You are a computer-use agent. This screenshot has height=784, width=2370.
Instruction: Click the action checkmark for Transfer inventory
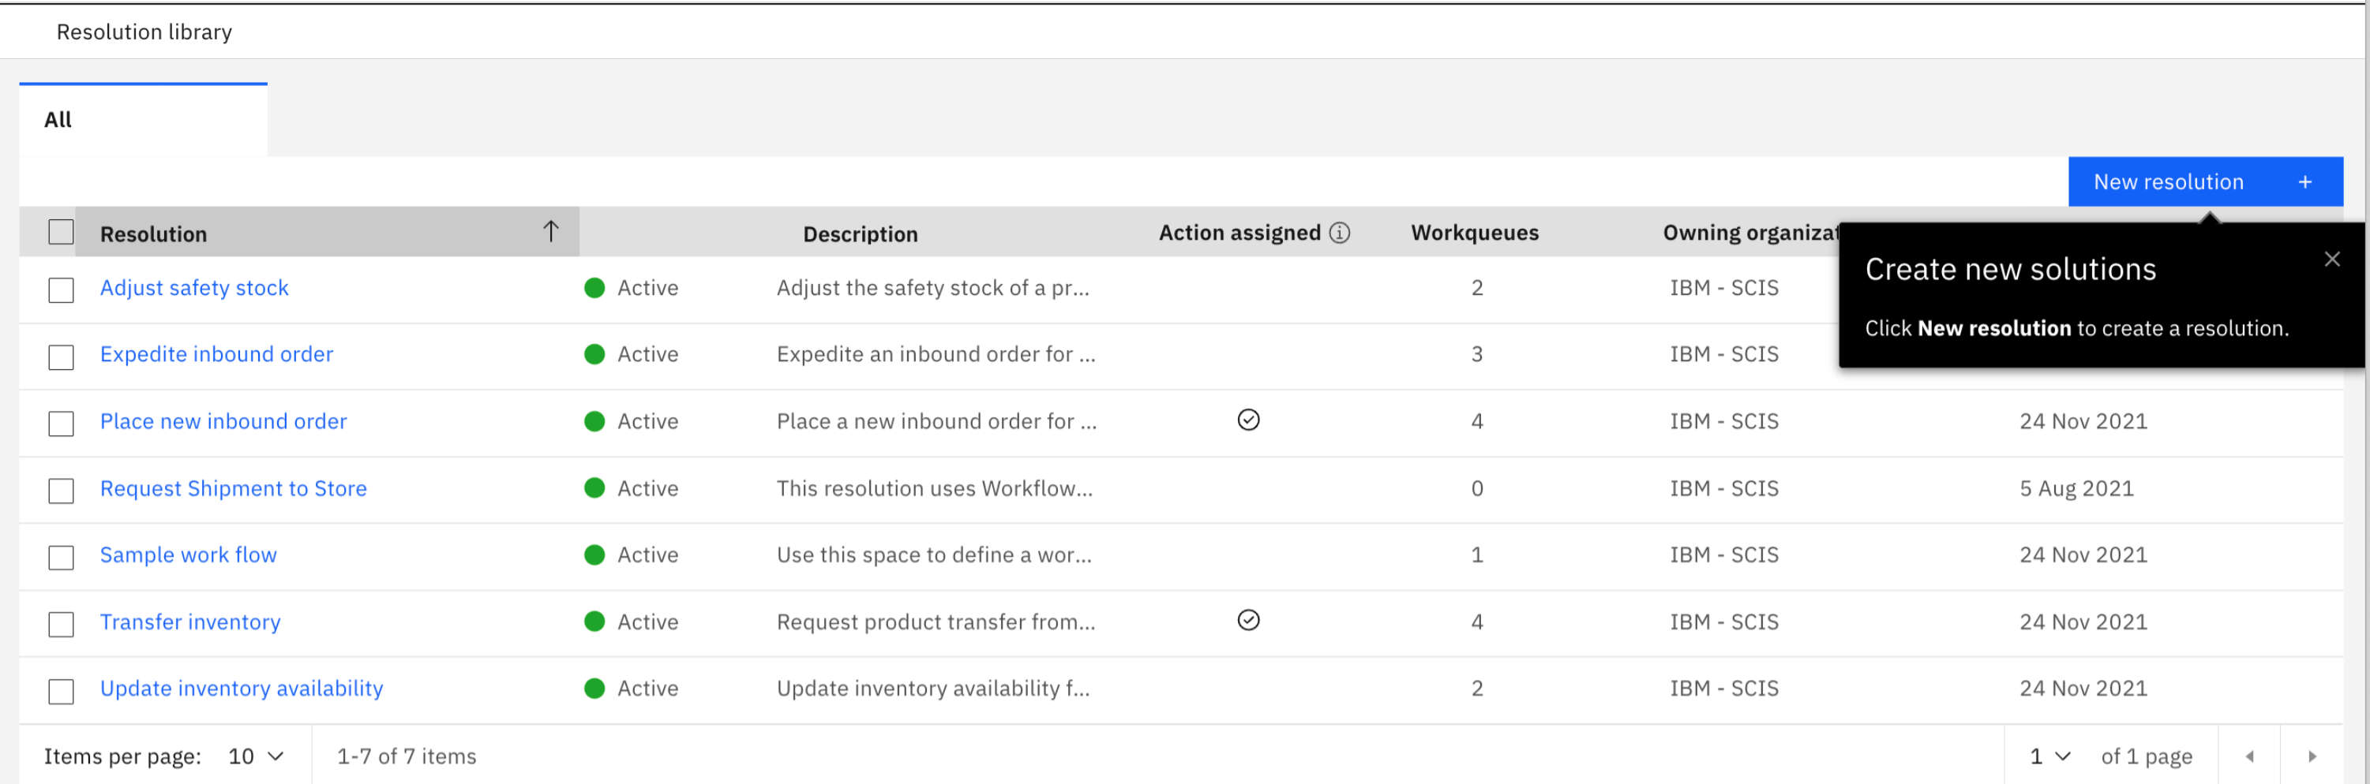pos(1247,621)
